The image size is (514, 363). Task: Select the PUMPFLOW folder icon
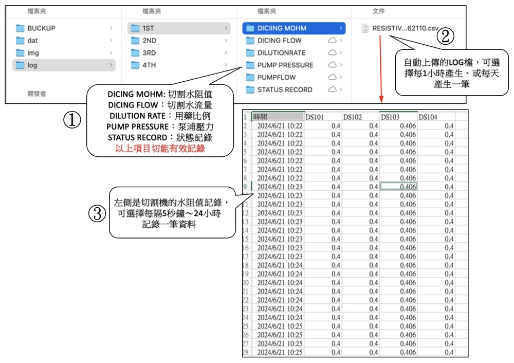coord(250,78)
